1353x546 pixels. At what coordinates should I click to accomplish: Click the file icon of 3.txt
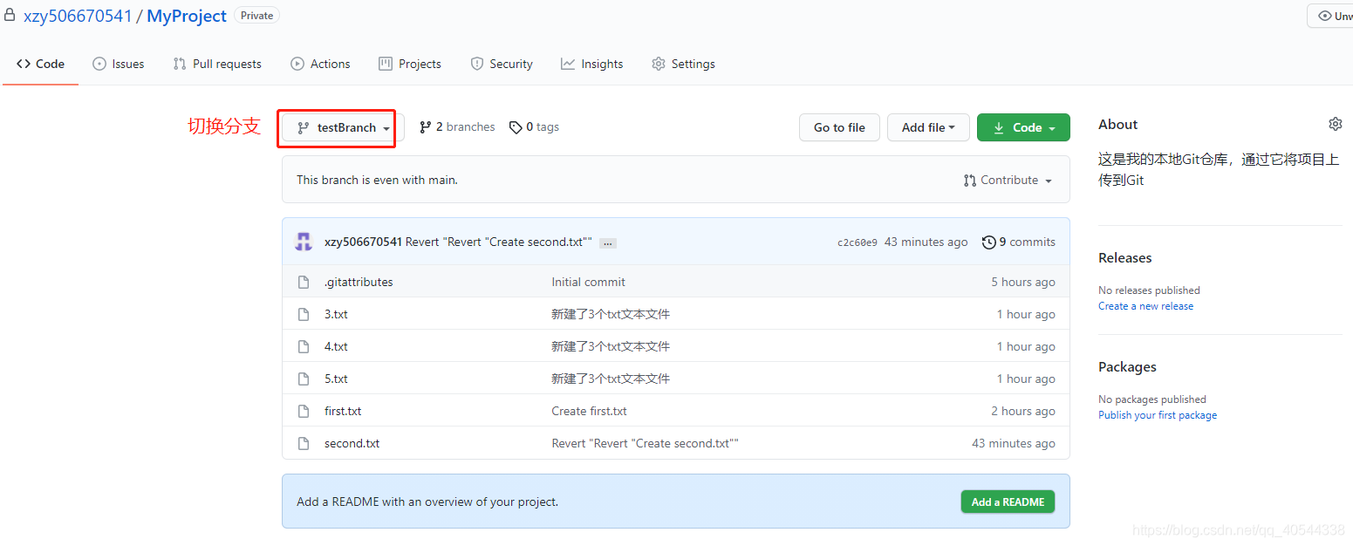(304, 314)
